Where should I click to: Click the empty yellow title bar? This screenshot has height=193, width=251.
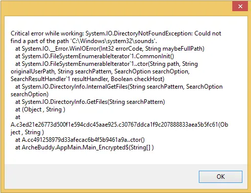(x=116, y=8)
